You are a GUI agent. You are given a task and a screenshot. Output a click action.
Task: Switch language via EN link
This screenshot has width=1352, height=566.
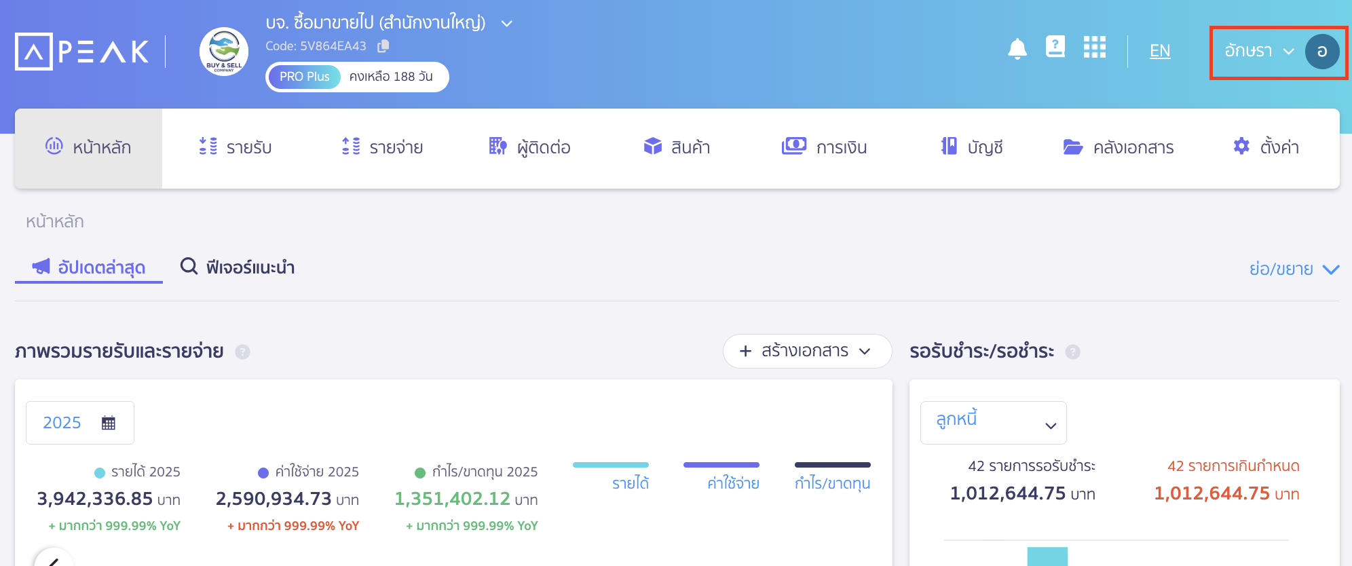pos(1159,51)
